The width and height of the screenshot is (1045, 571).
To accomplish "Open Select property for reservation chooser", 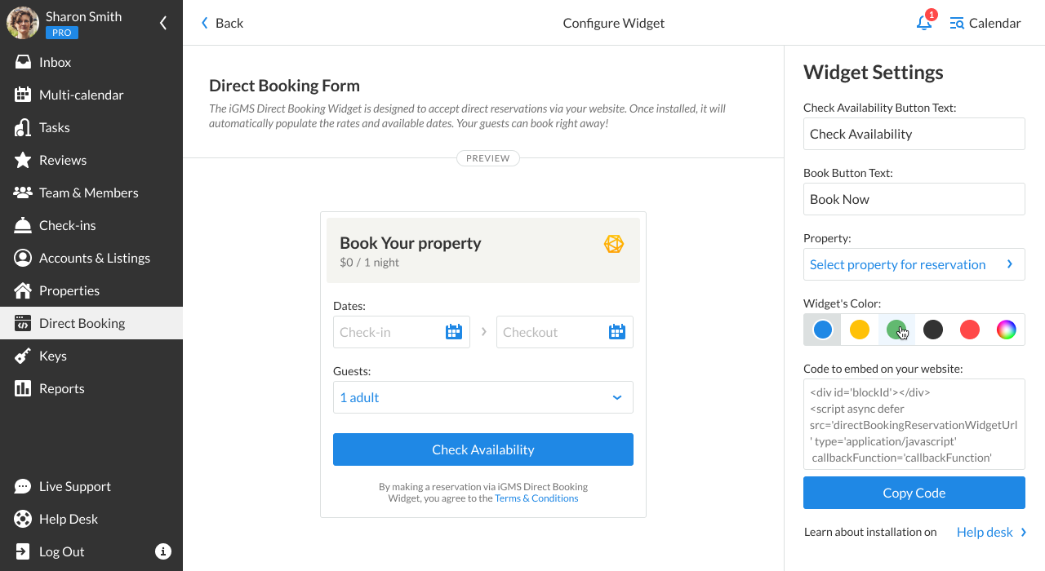I will click(914, 264).
